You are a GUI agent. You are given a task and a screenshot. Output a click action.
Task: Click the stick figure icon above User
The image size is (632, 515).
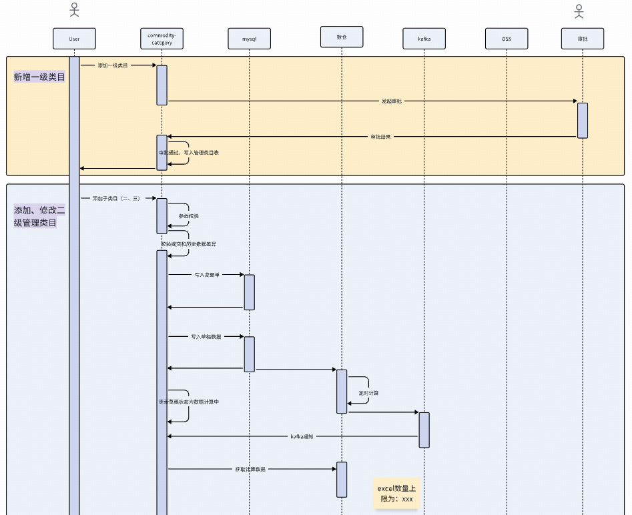74,9
